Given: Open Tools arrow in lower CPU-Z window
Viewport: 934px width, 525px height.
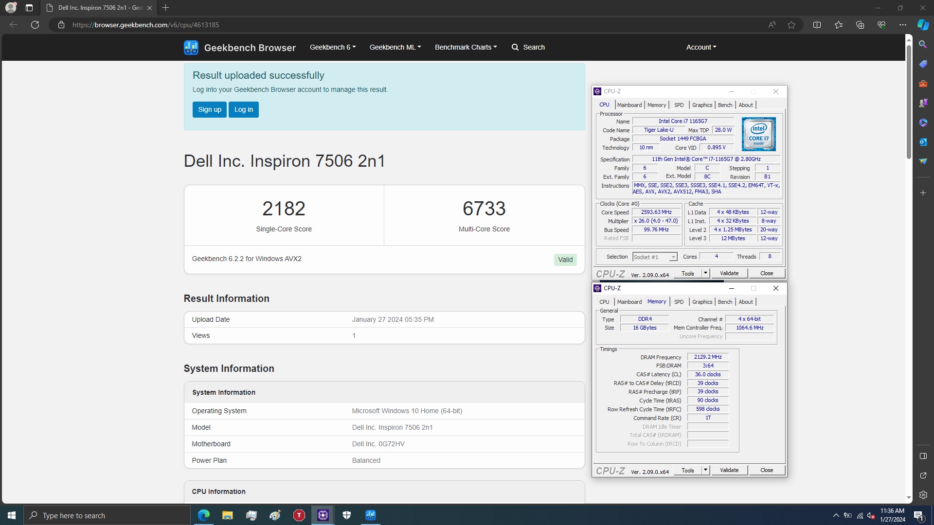Looking at the screenshot, I should coord(705,470).
